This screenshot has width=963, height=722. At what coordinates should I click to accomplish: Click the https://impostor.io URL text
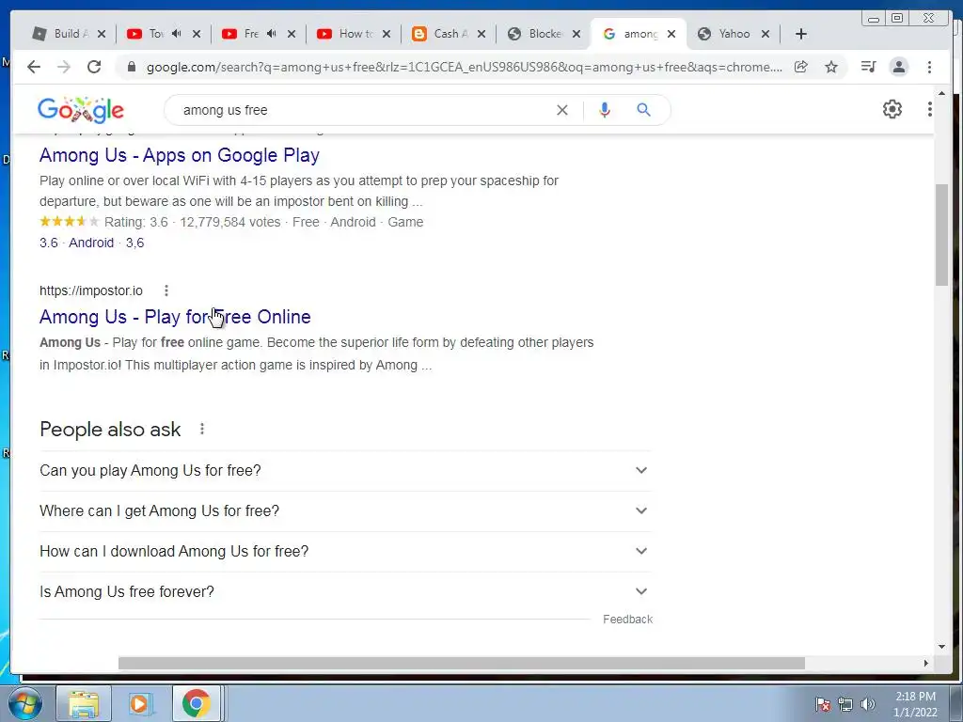(91, 290)
